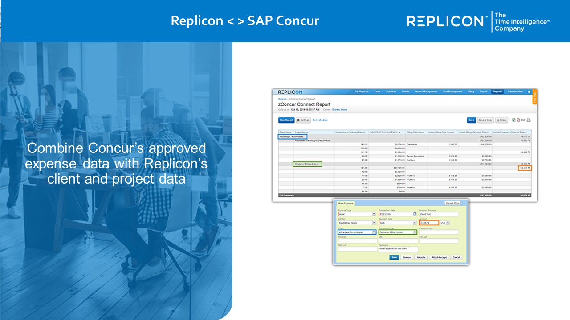This screenshot has height=320, width=570.
Task: Click the Receipt Store button
Action: (452, 203)
